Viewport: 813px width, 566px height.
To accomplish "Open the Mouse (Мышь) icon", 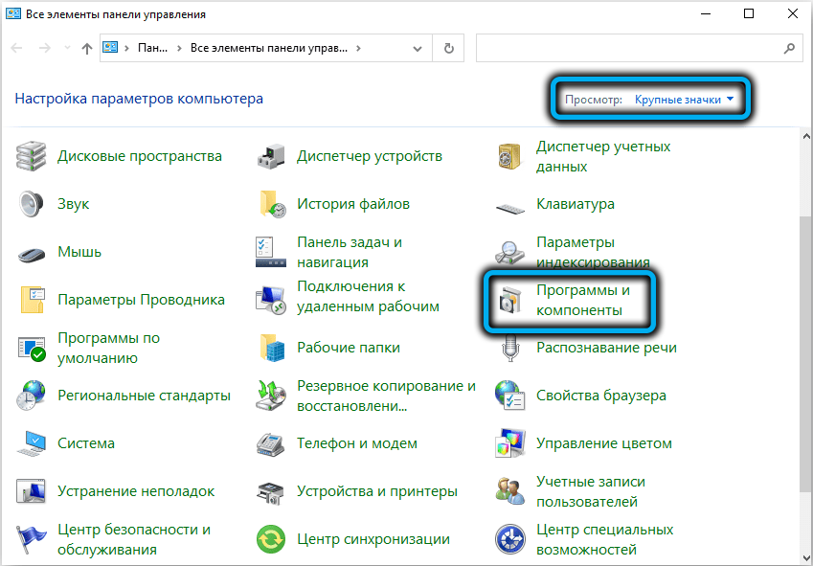I will click(31, 254).
